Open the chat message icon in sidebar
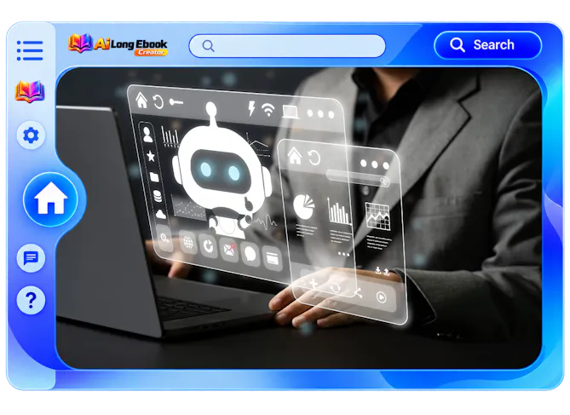The height and width of the screenshot is (415, 570). (31, 258)
